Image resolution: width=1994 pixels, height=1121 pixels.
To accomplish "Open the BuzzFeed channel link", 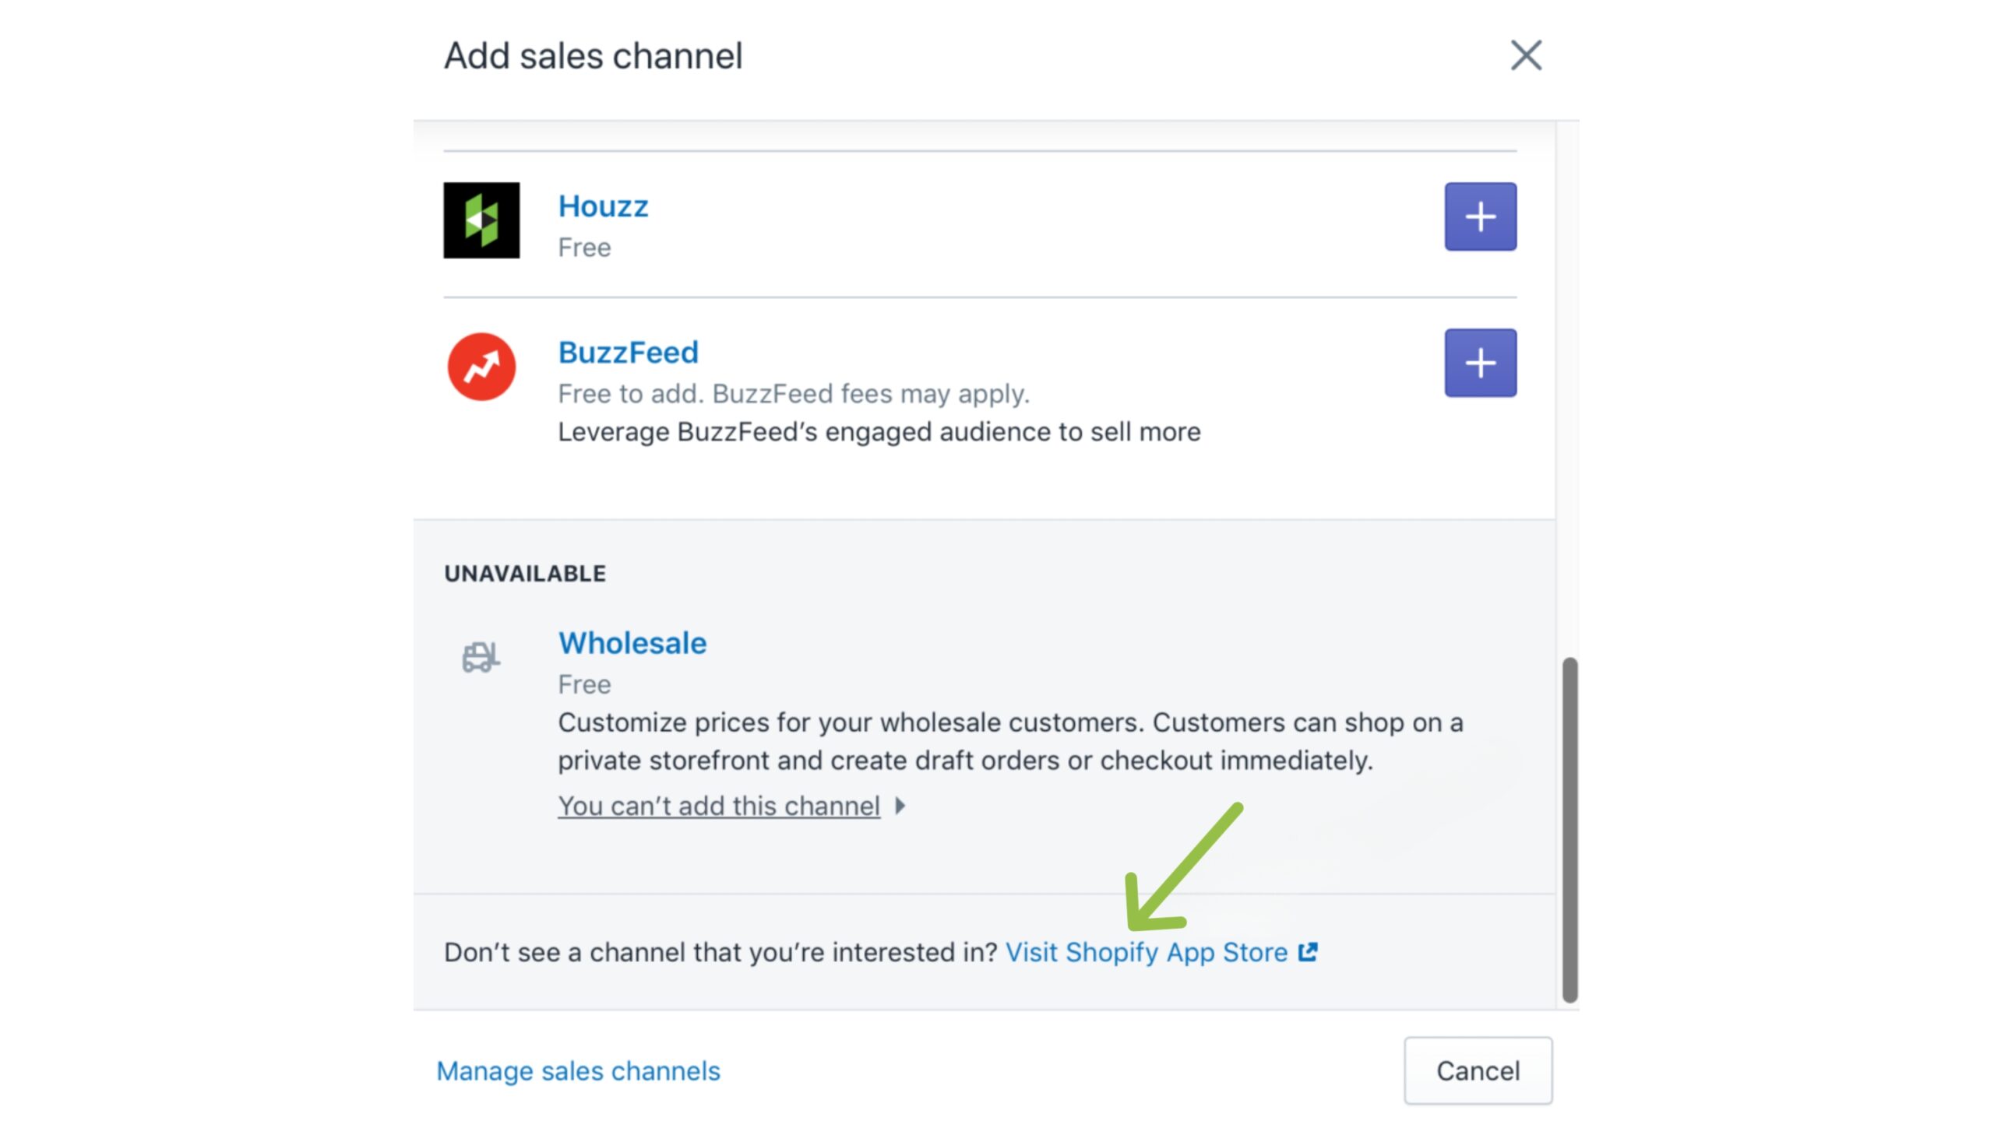I will [628, 353].
